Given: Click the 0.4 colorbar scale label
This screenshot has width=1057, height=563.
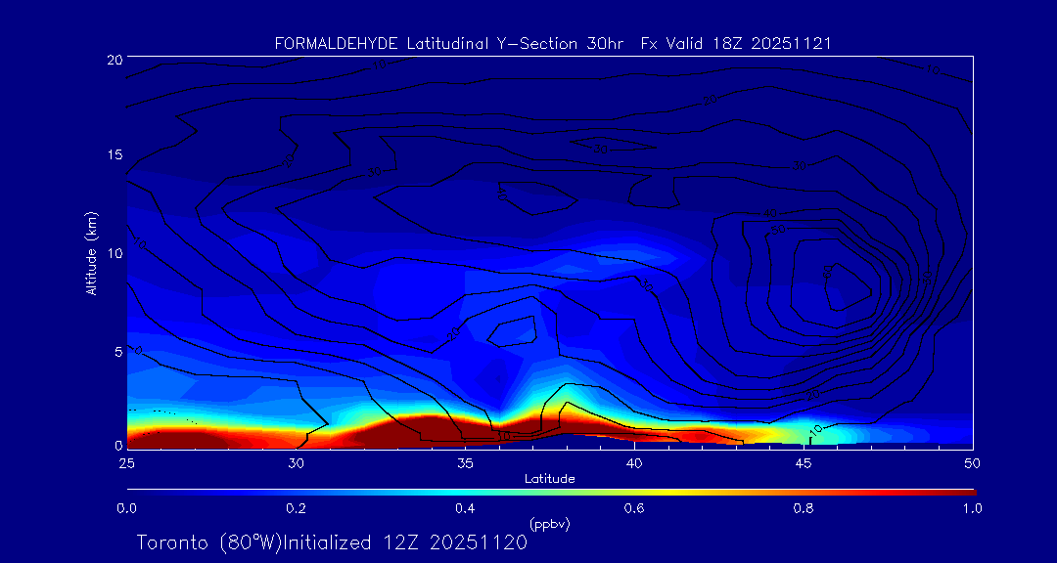Looking at the screenshot, I should coord(465,508).
